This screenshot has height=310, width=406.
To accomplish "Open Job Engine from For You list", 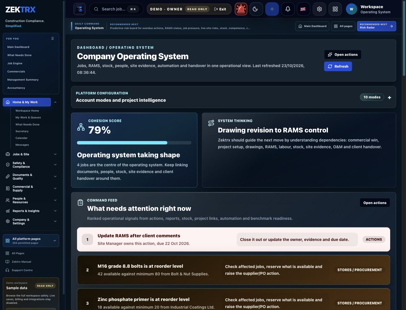I will (x=15, y=63).
